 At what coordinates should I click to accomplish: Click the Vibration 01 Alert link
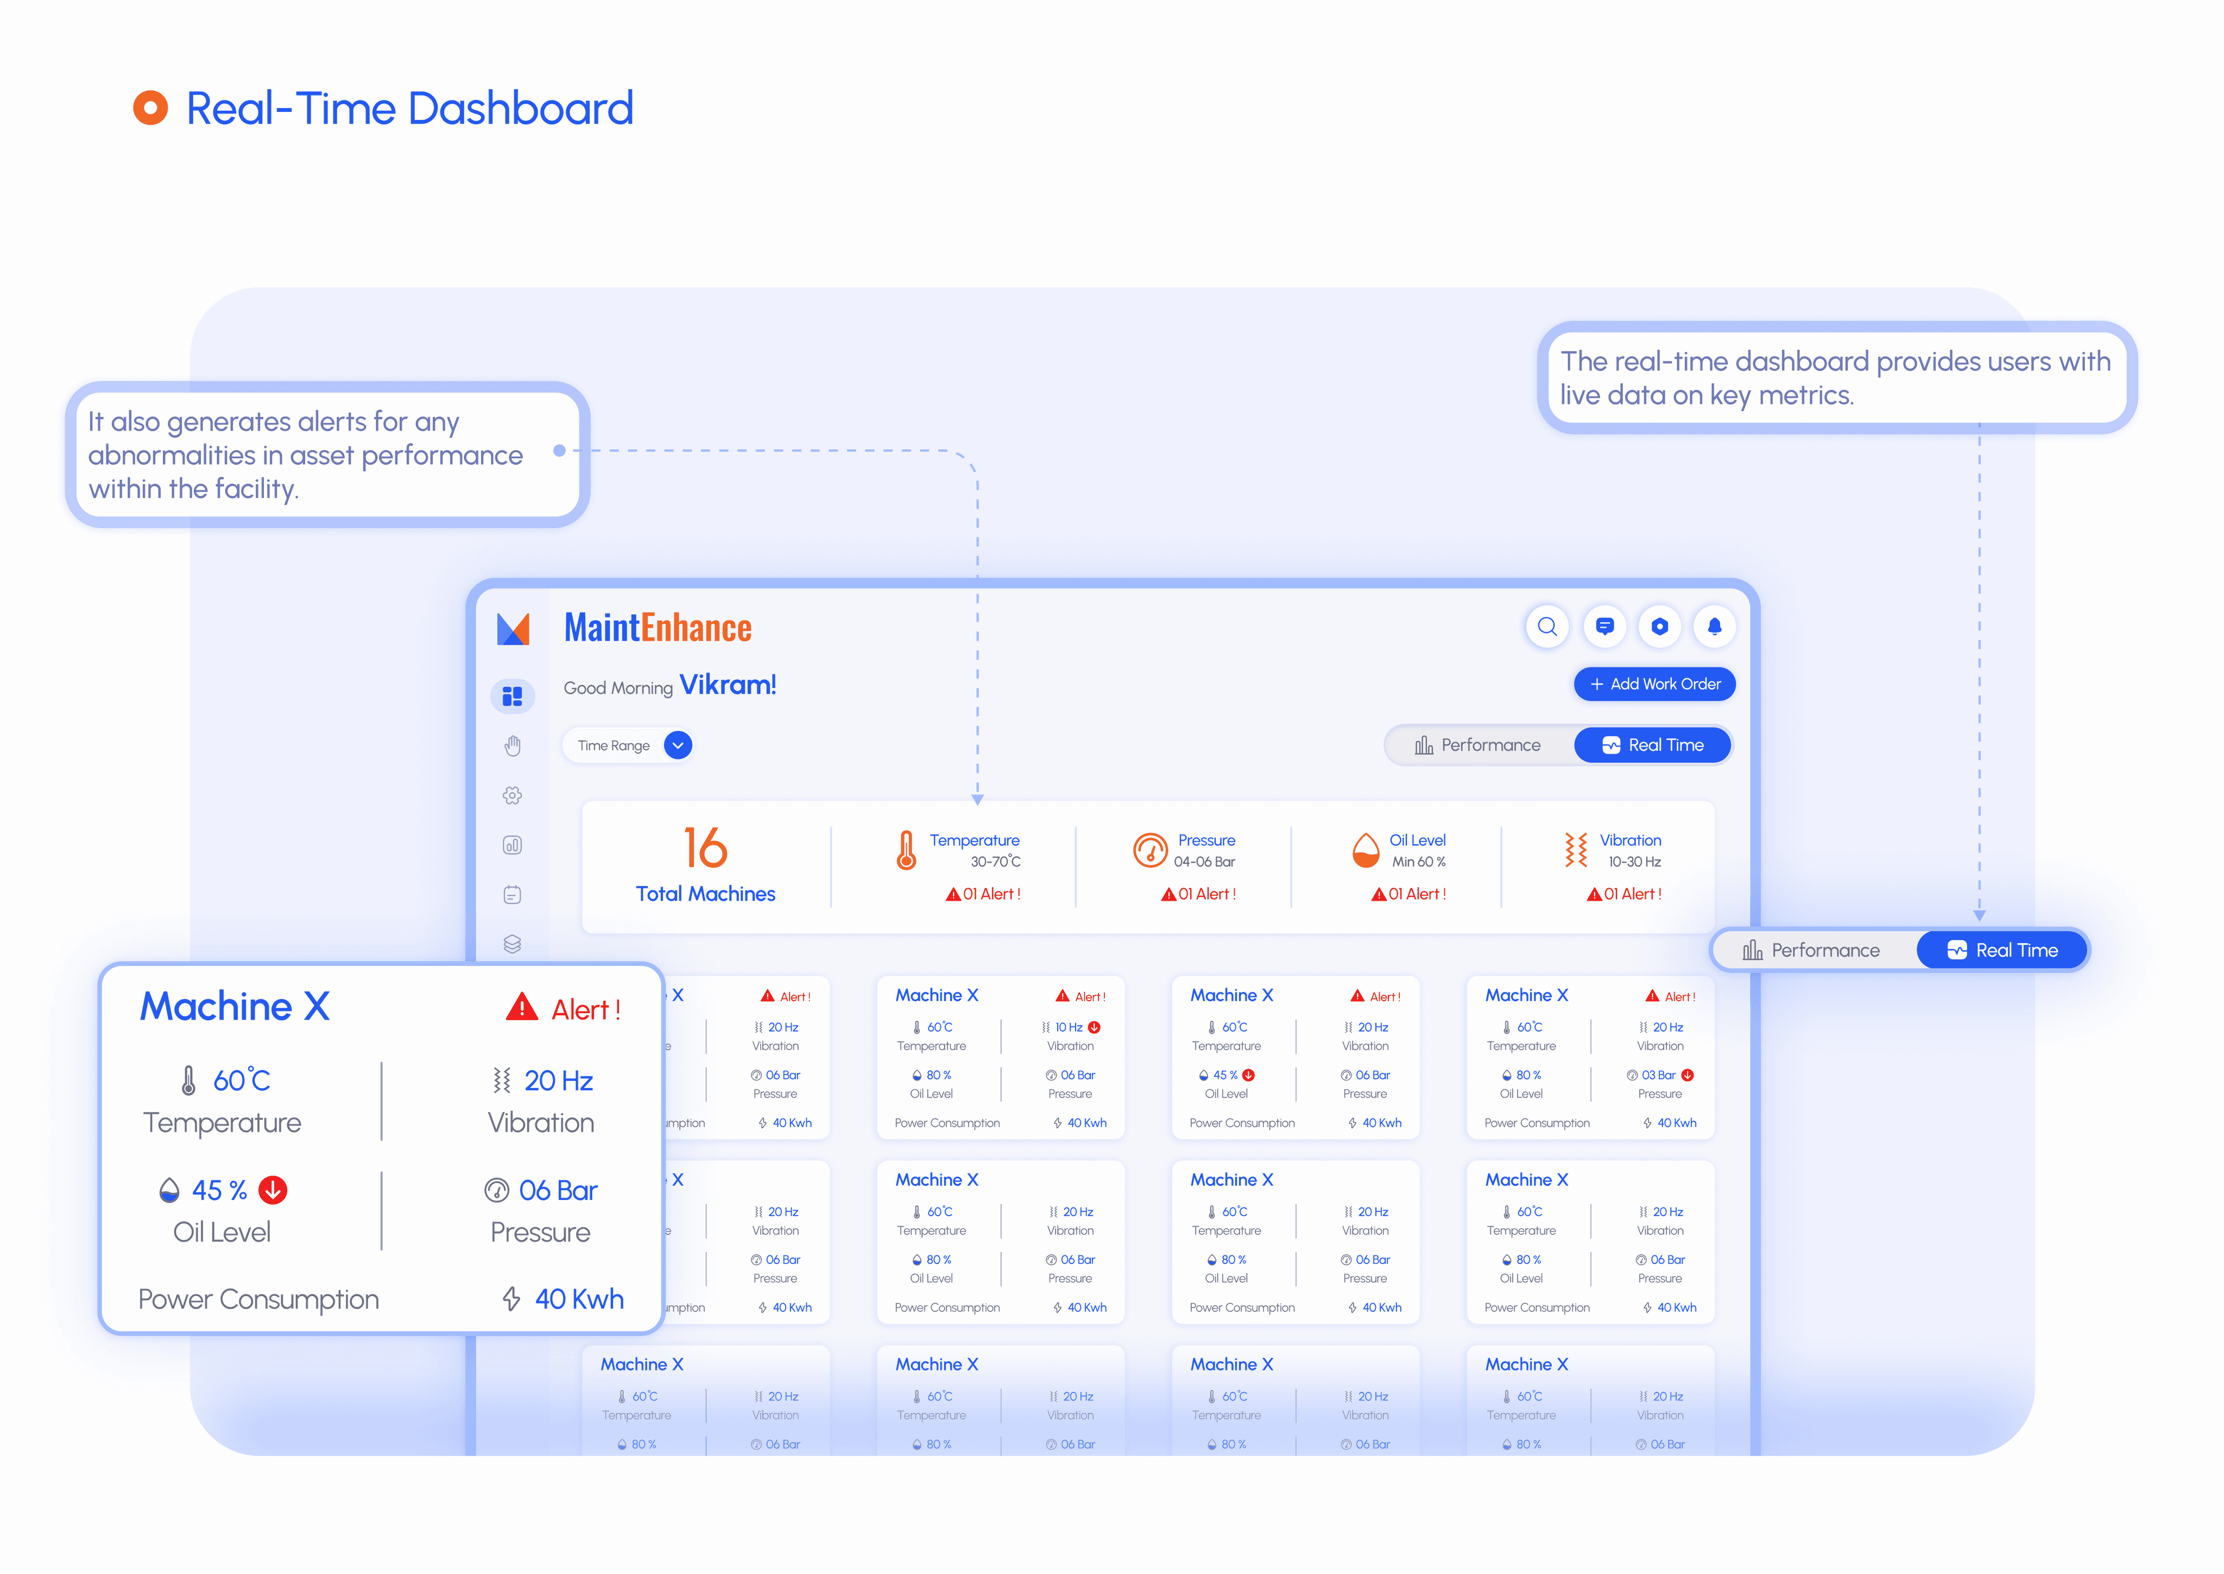[x=1624, y=895]
